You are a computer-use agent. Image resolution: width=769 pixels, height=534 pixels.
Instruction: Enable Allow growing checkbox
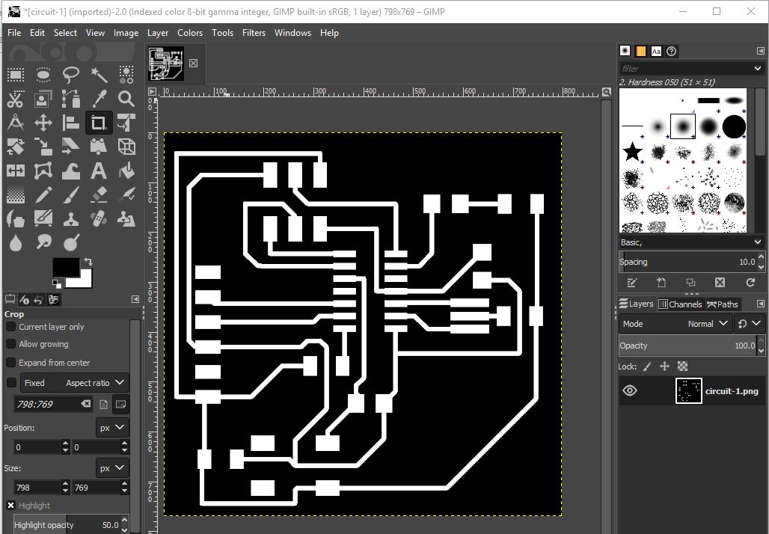pyautogui.click(x=10, y=344)
